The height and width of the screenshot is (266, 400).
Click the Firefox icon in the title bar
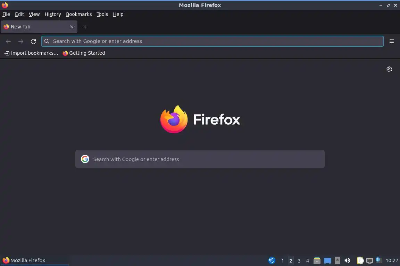click(5, 5)
